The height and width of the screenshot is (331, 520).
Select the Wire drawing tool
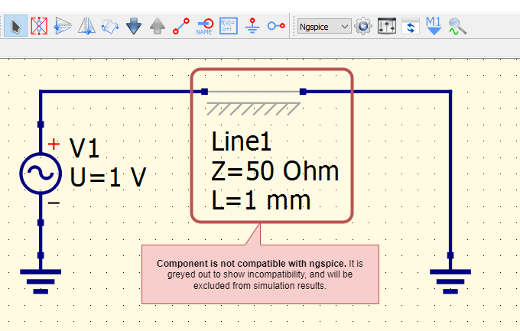pyautogui.click(x=181, y=26)
